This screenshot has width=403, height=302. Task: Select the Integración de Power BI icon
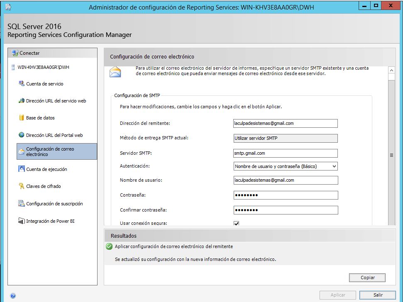click(22, 221)
